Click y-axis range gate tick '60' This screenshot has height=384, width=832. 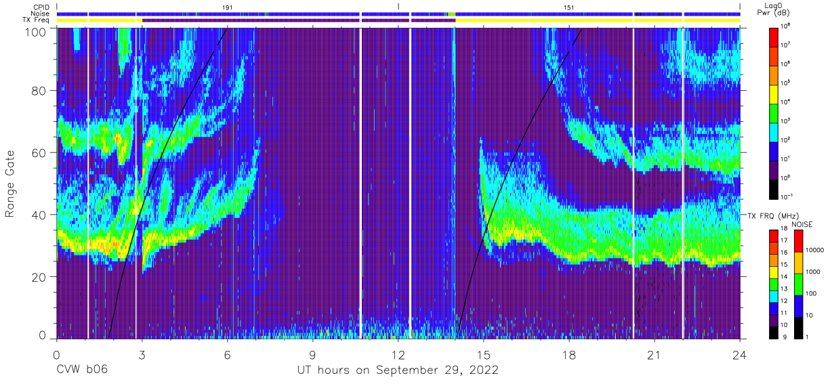39,152
